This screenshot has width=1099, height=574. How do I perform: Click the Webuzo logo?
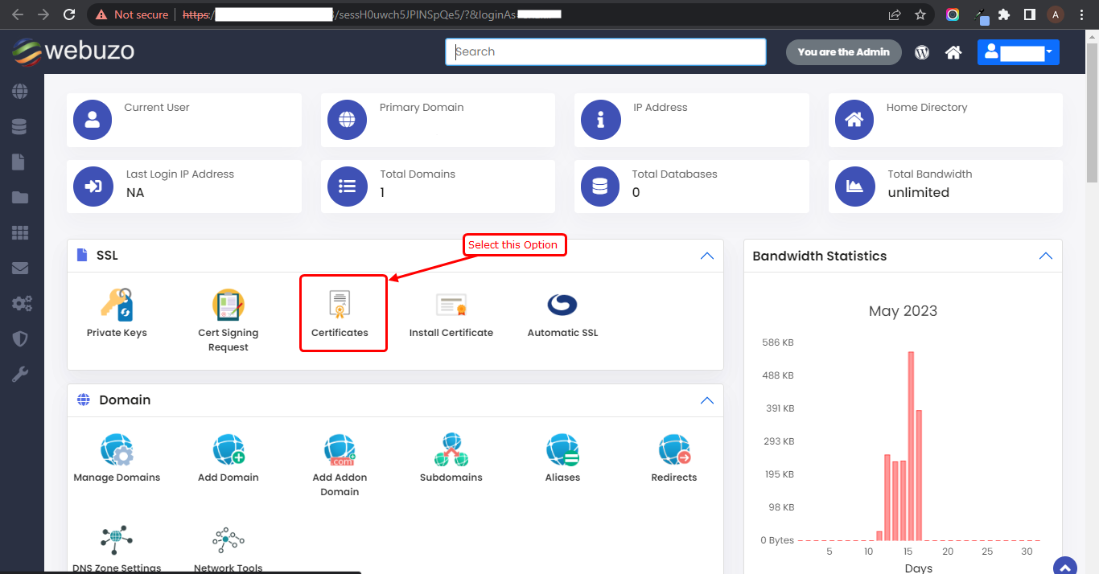73,51
